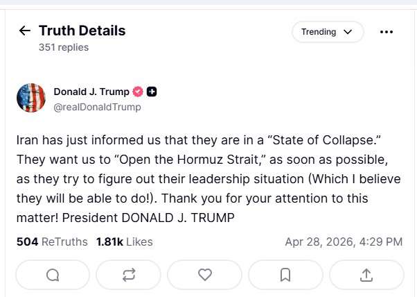This screenshot has height=297, width=417.
Task: Click the ReTruth arrows icon
Action: pyautogui.click(x=129, y=275)
